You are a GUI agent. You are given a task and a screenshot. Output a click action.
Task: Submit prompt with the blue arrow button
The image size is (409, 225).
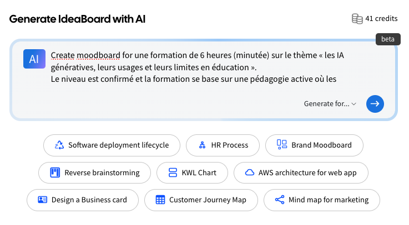(x=375, y=103)
